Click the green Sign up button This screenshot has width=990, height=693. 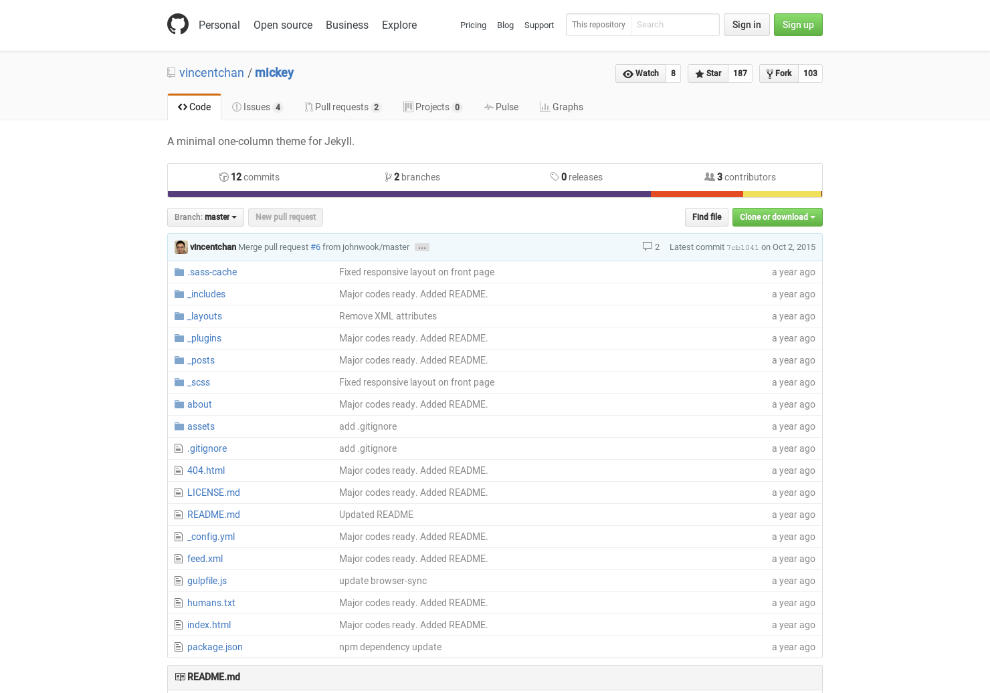(798, 25)
